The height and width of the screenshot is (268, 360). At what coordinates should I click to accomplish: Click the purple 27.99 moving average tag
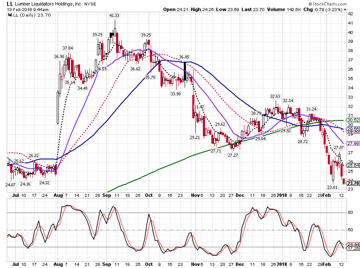[353, 143]
